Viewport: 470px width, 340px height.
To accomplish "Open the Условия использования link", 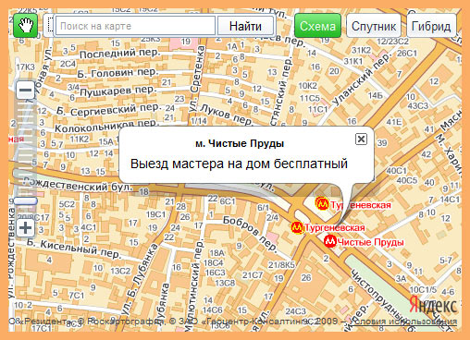I will click(x=403, y=322).
